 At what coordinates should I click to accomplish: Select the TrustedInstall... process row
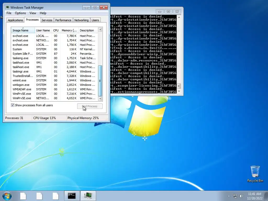pyautogui.click(x=54, y=76)
